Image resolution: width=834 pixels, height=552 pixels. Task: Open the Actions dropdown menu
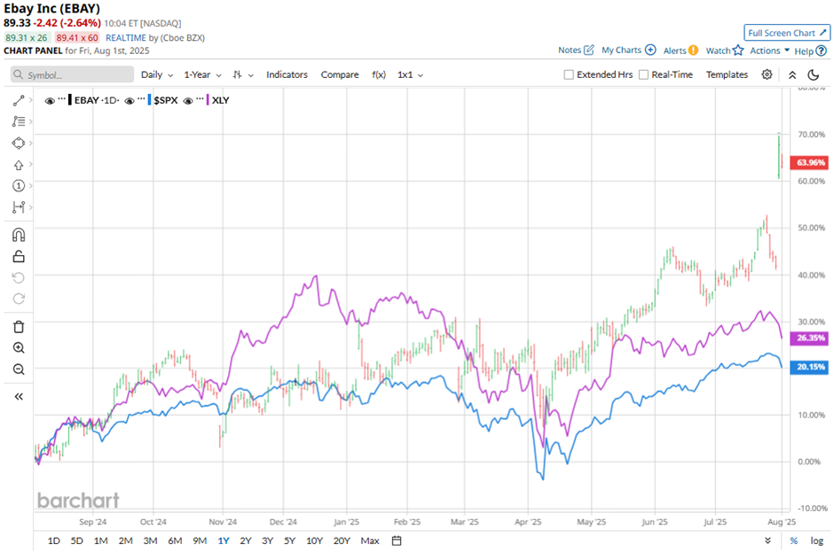point(769,51)
